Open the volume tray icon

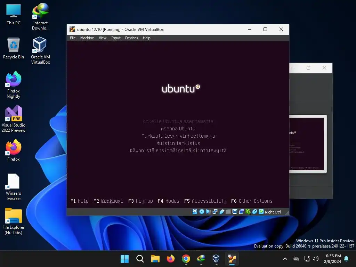316,259
